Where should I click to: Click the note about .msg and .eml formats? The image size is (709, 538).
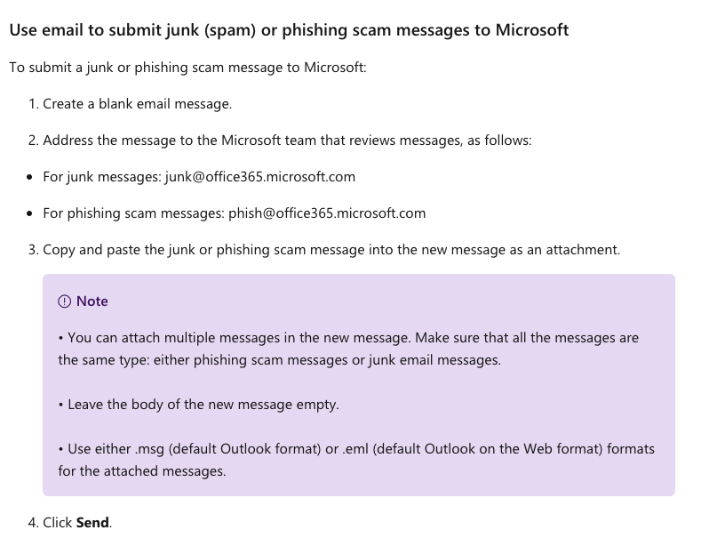(x=356, y=460)
